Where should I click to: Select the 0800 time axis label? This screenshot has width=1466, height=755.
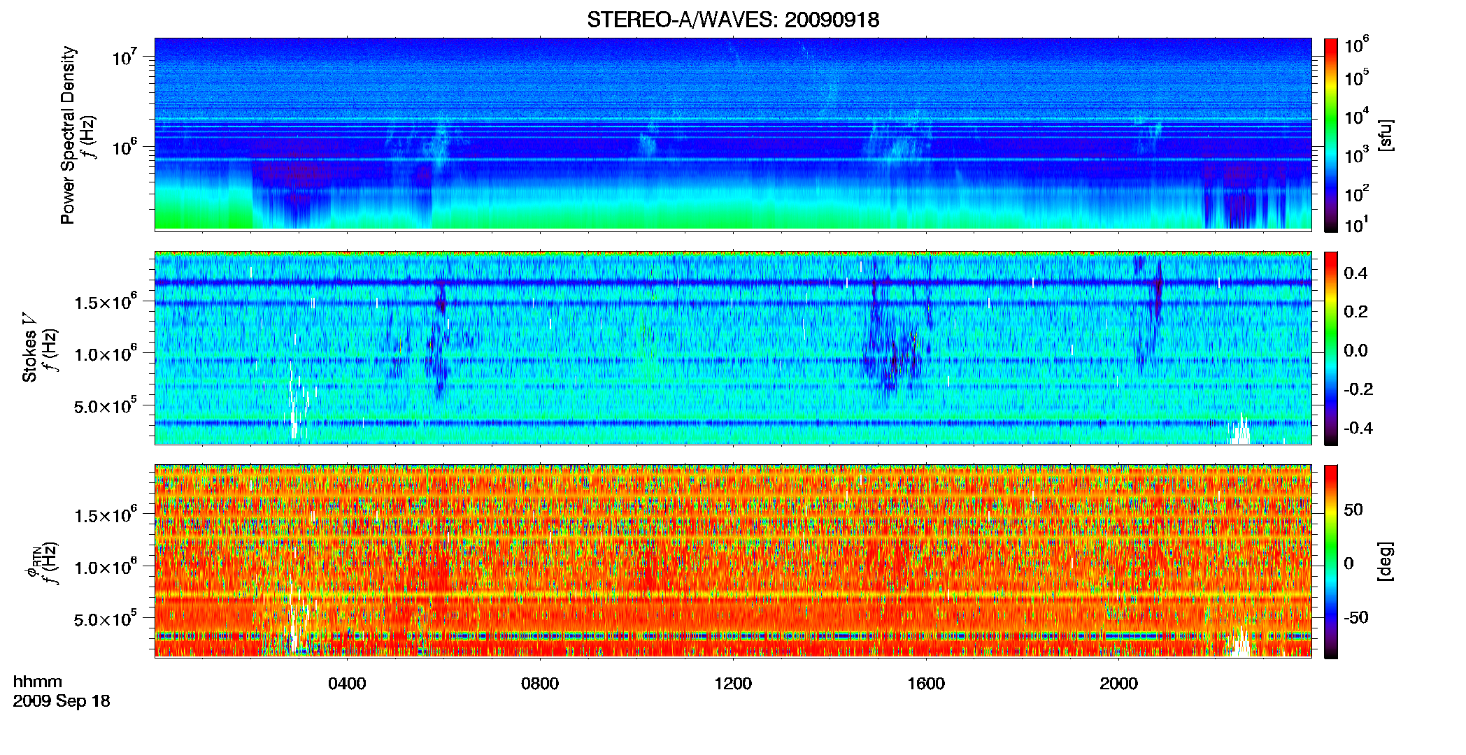click(540, 684)
